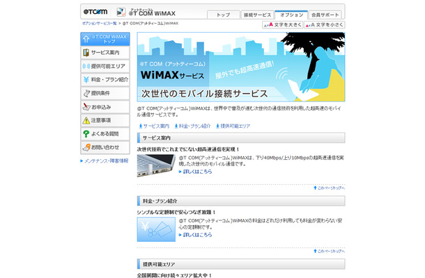This screenshot has width=425, height=278.
Task: Click the @T COM WiMAX logo icon
Action: pyautogui.click(x=121, y=12)
